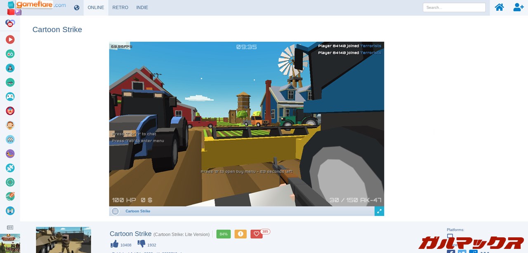Screen dimensions: 528x253
Task: Choose the crosshair shooting category in sidebar
Action: point(10,182)
